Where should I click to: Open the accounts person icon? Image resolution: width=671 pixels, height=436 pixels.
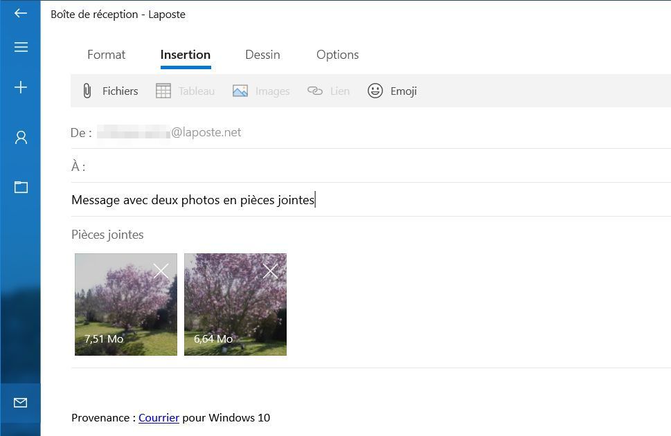coord(21,138)
